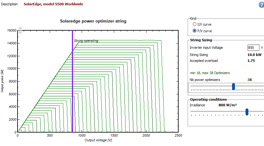Click the green optimizer count value 38
The width and height of the screenshot is (264, 146).
[x=250, y=80]
